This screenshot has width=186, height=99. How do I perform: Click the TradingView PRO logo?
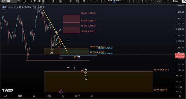pos(8,90)
